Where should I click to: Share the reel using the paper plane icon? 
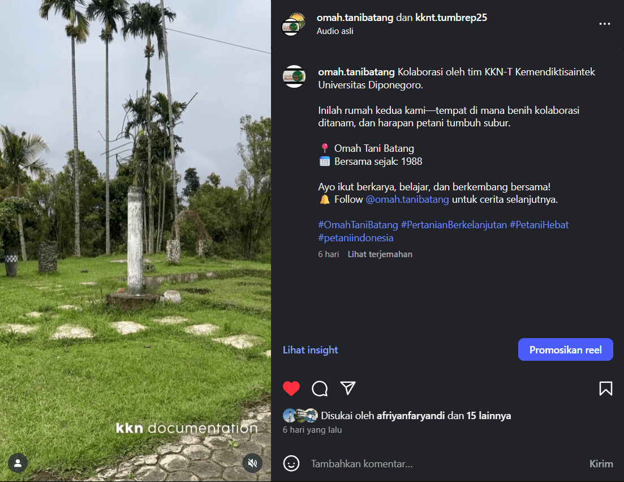click(347, 389)
